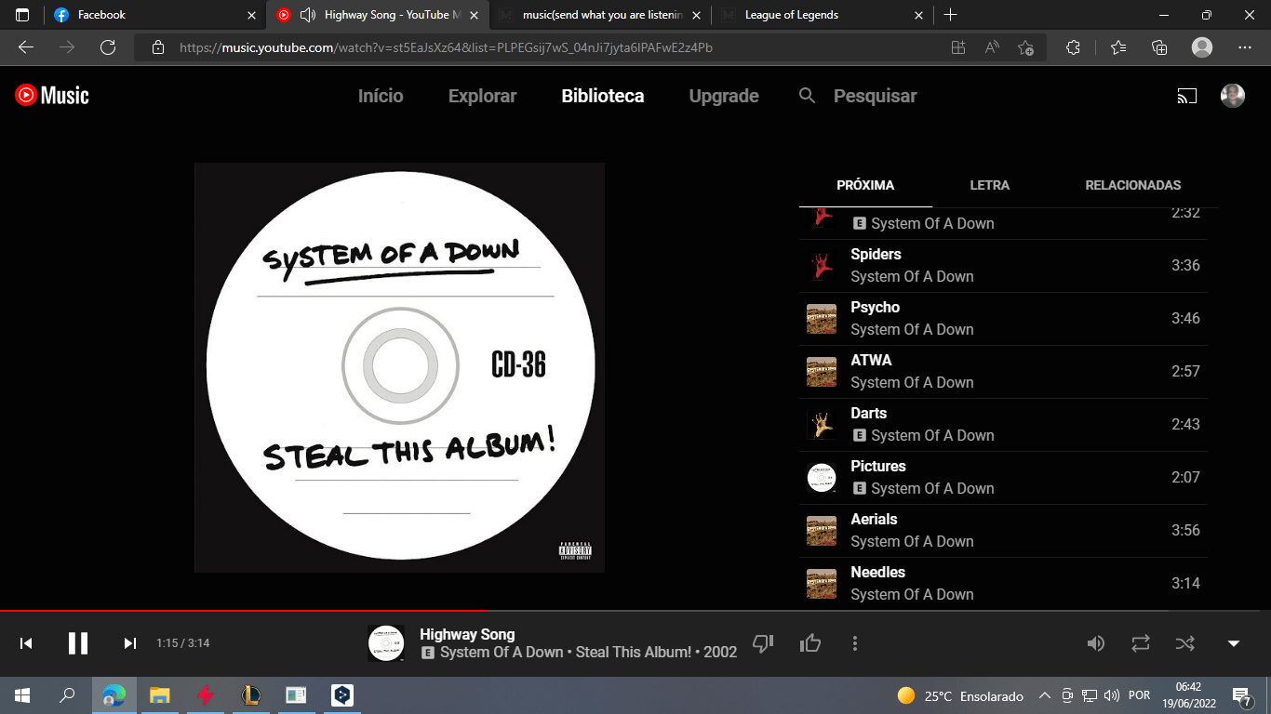The height and width of the screenshot is (714, 1271).
Task: Dislike Highway Song with thumbs down
Action: pyautogui.click(x=763, y=643)
